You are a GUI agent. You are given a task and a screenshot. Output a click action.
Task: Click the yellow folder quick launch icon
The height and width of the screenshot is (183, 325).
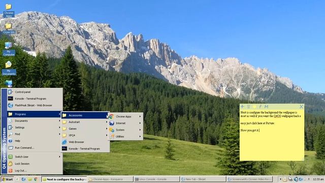pyautogui.click(x=29, y=179)
